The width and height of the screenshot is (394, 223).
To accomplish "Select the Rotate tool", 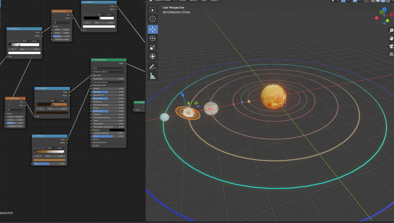I will click(153, 38).
